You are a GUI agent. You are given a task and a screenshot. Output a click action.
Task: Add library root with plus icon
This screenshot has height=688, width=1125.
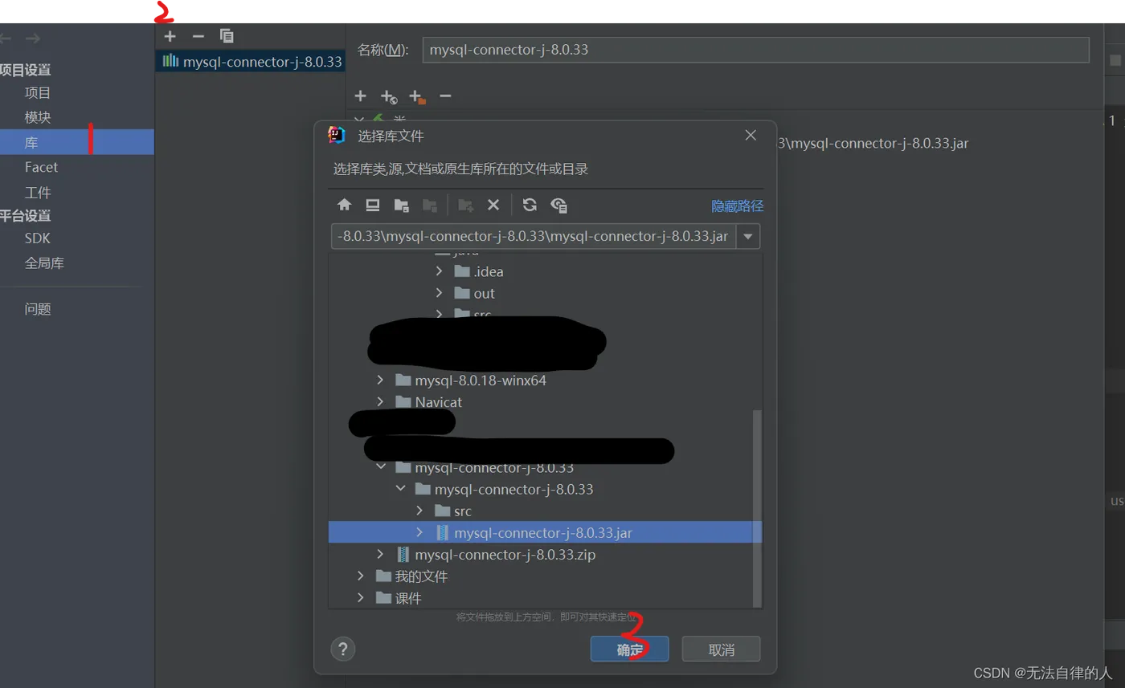click(x=360, y=96)
